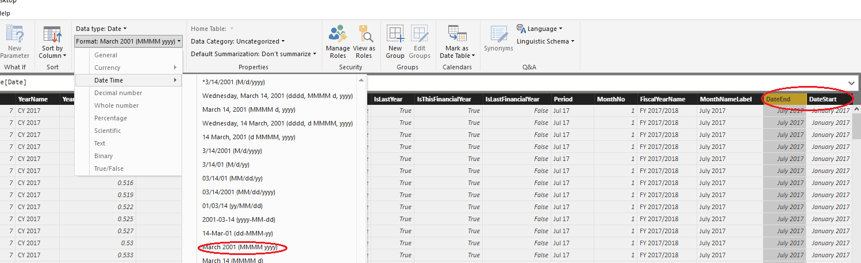Expand the formula bar chevron
Viewport: 861px width, 263px height.
coord(851,83)
